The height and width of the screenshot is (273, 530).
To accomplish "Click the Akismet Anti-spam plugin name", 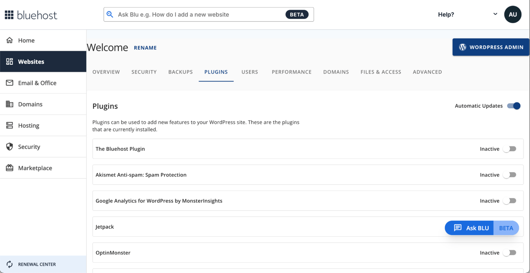I will [x=141, y=175].
